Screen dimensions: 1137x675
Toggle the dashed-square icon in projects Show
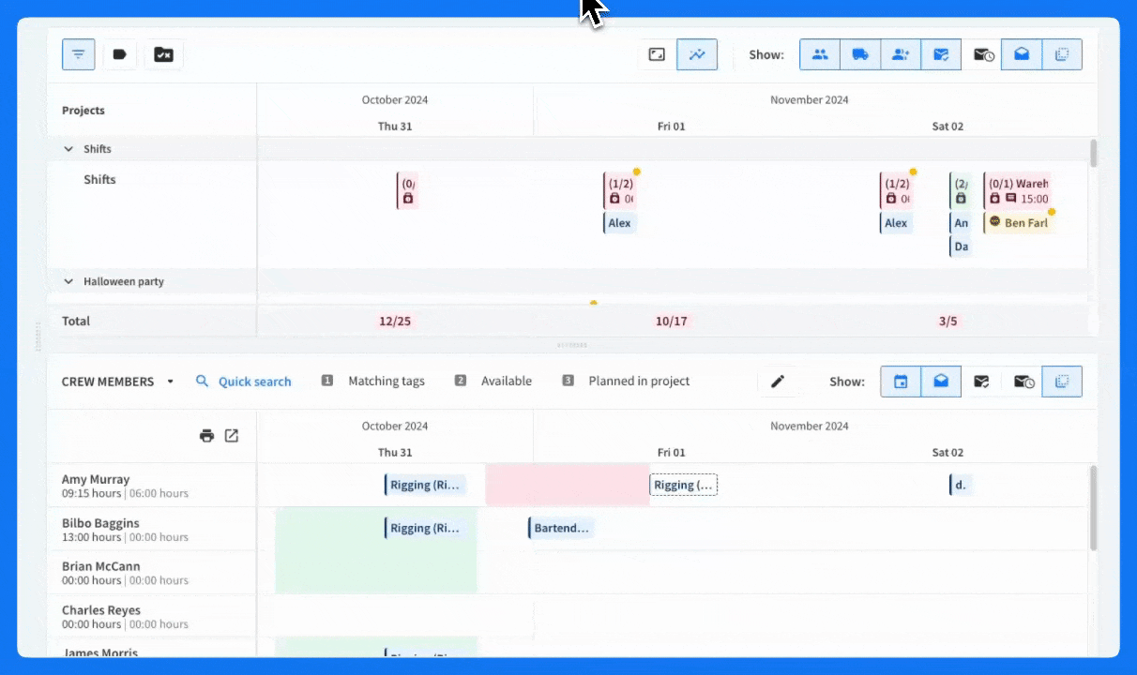pyautogui.click(x=1062, y=54)
